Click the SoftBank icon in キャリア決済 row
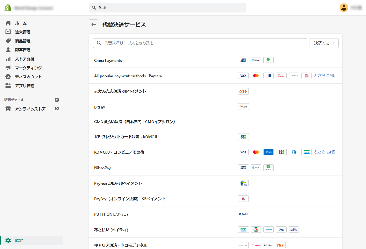The image size is (366, 249). [243, 245]
